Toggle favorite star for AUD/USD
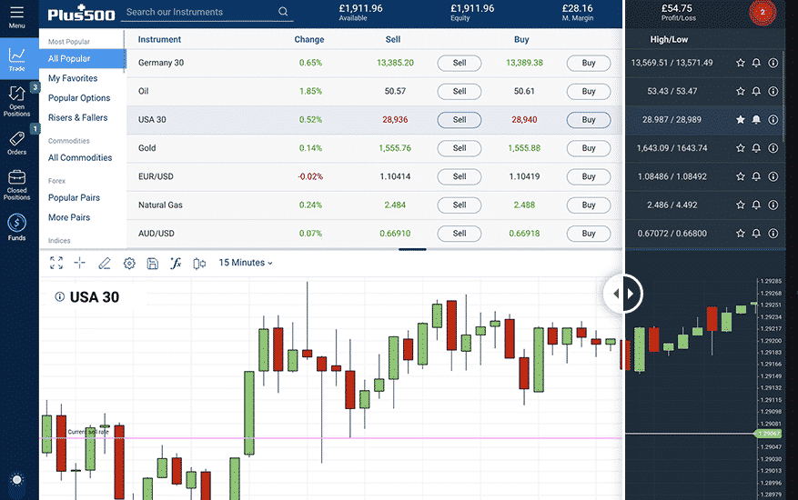This screenshot has height=500, width=798. [x=741, y=234]
